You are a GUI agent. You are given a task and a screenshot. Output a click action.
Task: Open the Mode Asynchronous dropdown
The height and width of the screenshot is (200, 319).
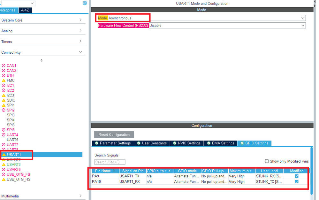[x=207, y=18]
